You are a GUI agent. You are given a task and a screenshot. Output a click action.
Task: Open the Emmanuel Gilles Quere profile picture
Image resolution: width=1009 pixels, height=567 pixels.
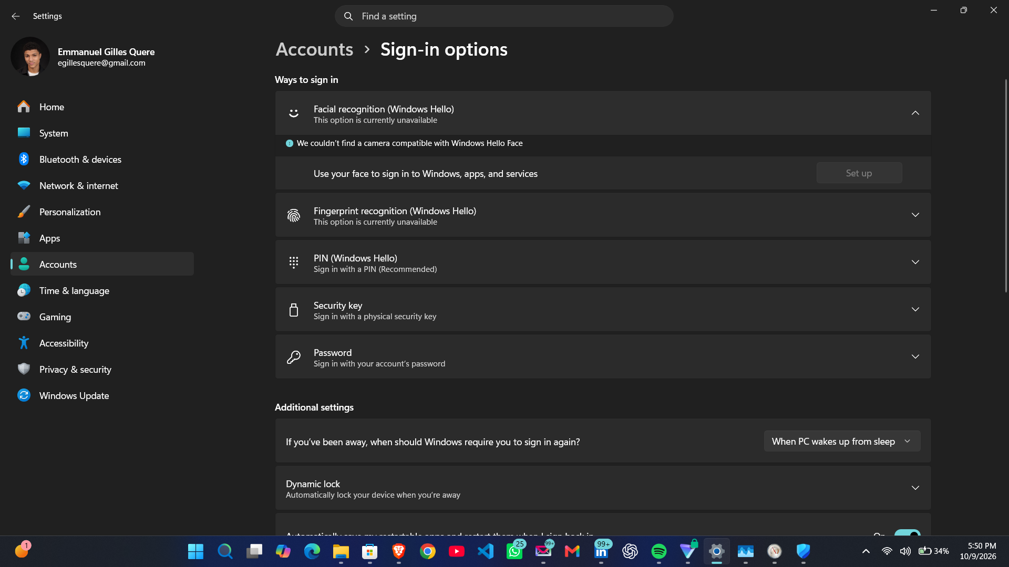coord(30,57)
